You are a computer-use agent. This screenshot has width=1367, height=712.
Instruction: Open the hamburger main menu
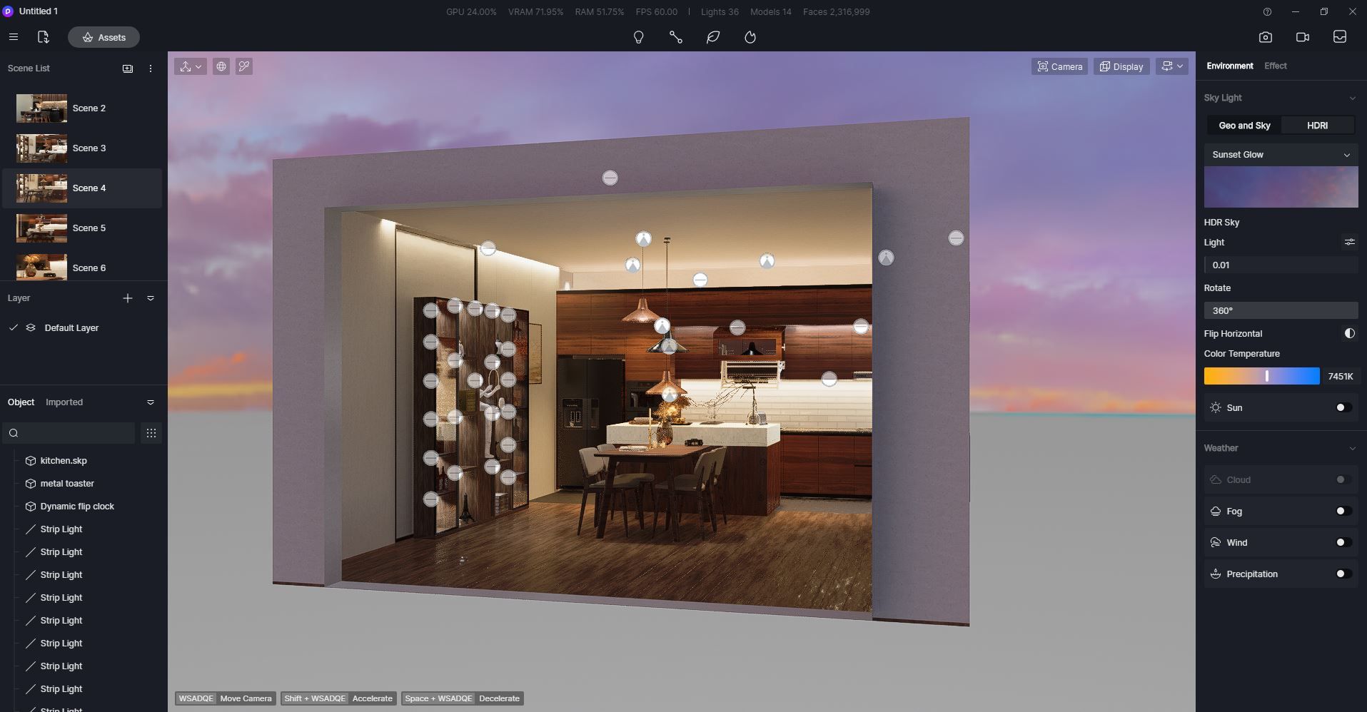13,37
